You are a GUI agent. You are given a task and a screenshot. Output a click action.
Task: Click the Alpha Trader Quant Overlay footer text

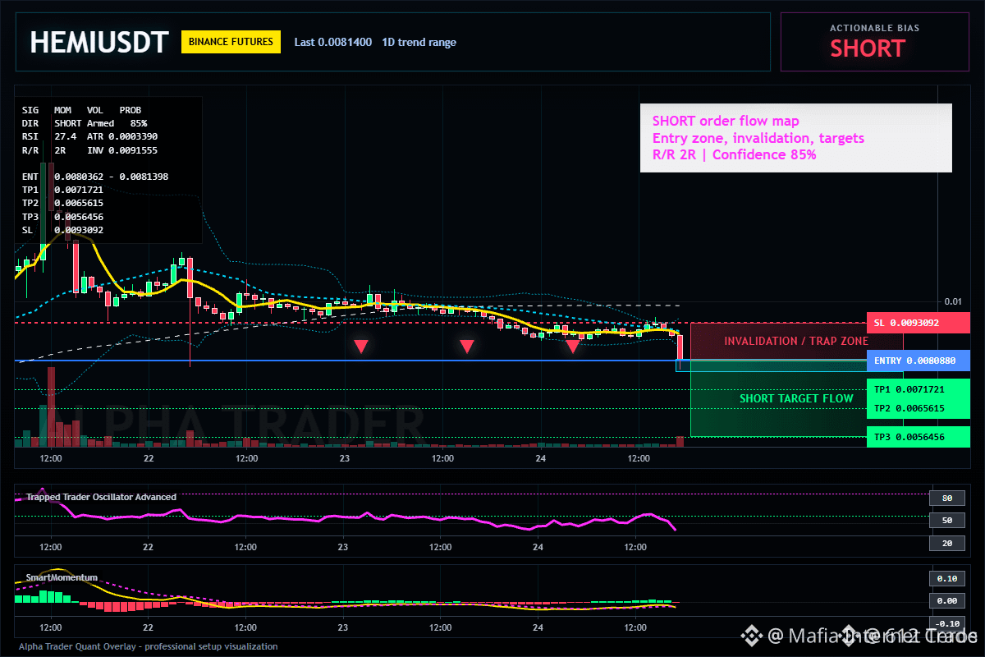[x=148, y=646]
